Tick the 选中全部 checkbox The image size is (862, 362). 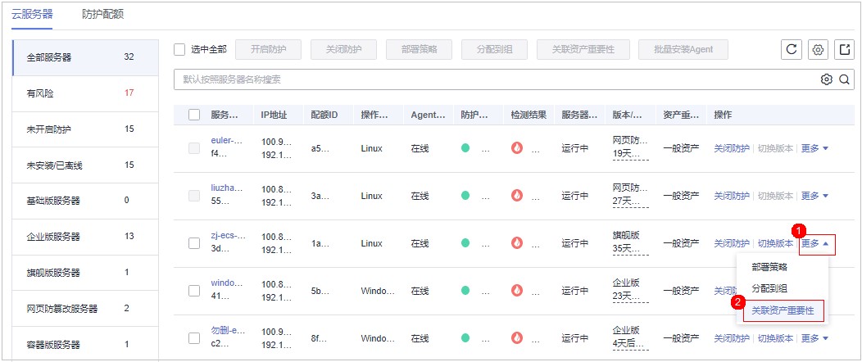tap(179, 49)
